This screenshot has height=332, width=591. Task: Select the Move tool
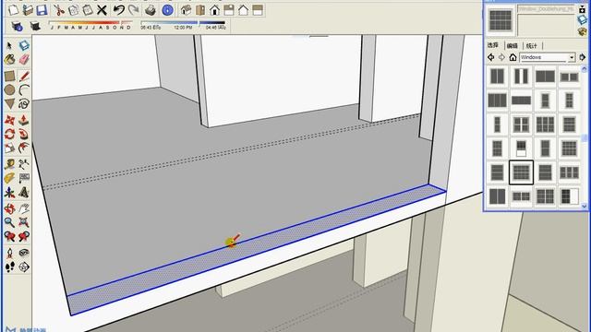pos(9,121)
